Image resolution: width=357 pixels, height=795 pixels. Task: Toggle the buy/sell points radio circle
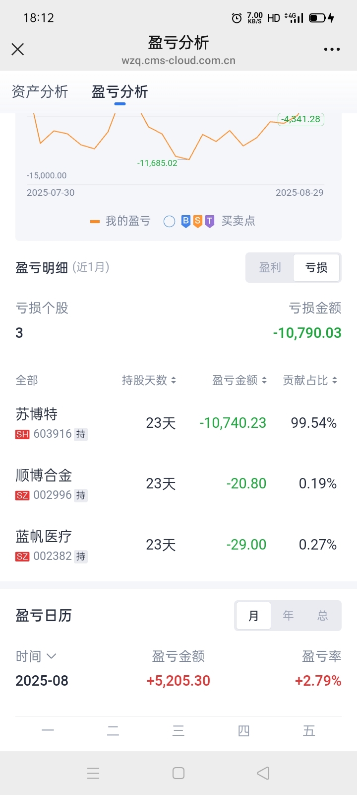pos(169,222)
